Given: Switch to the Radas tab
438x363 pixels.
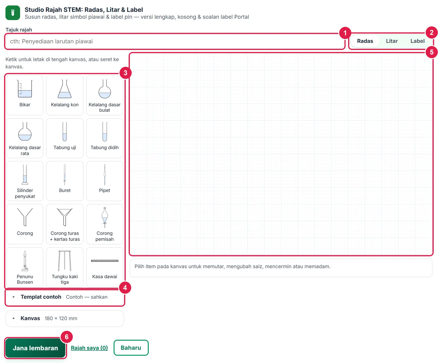Looking at the screenshot, I should [365, 41].
